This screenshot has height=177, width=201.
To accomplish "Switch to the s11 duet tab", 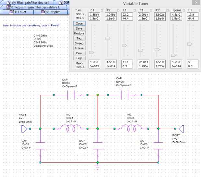I will click(x=17, y=12).
